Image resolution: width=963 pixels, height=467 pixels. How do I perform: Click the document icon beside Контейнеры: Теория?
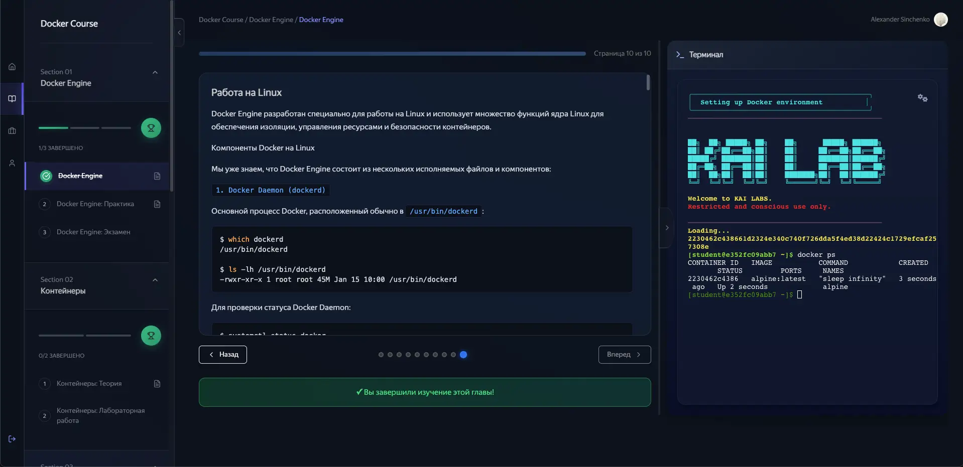[x=157, y=383]
